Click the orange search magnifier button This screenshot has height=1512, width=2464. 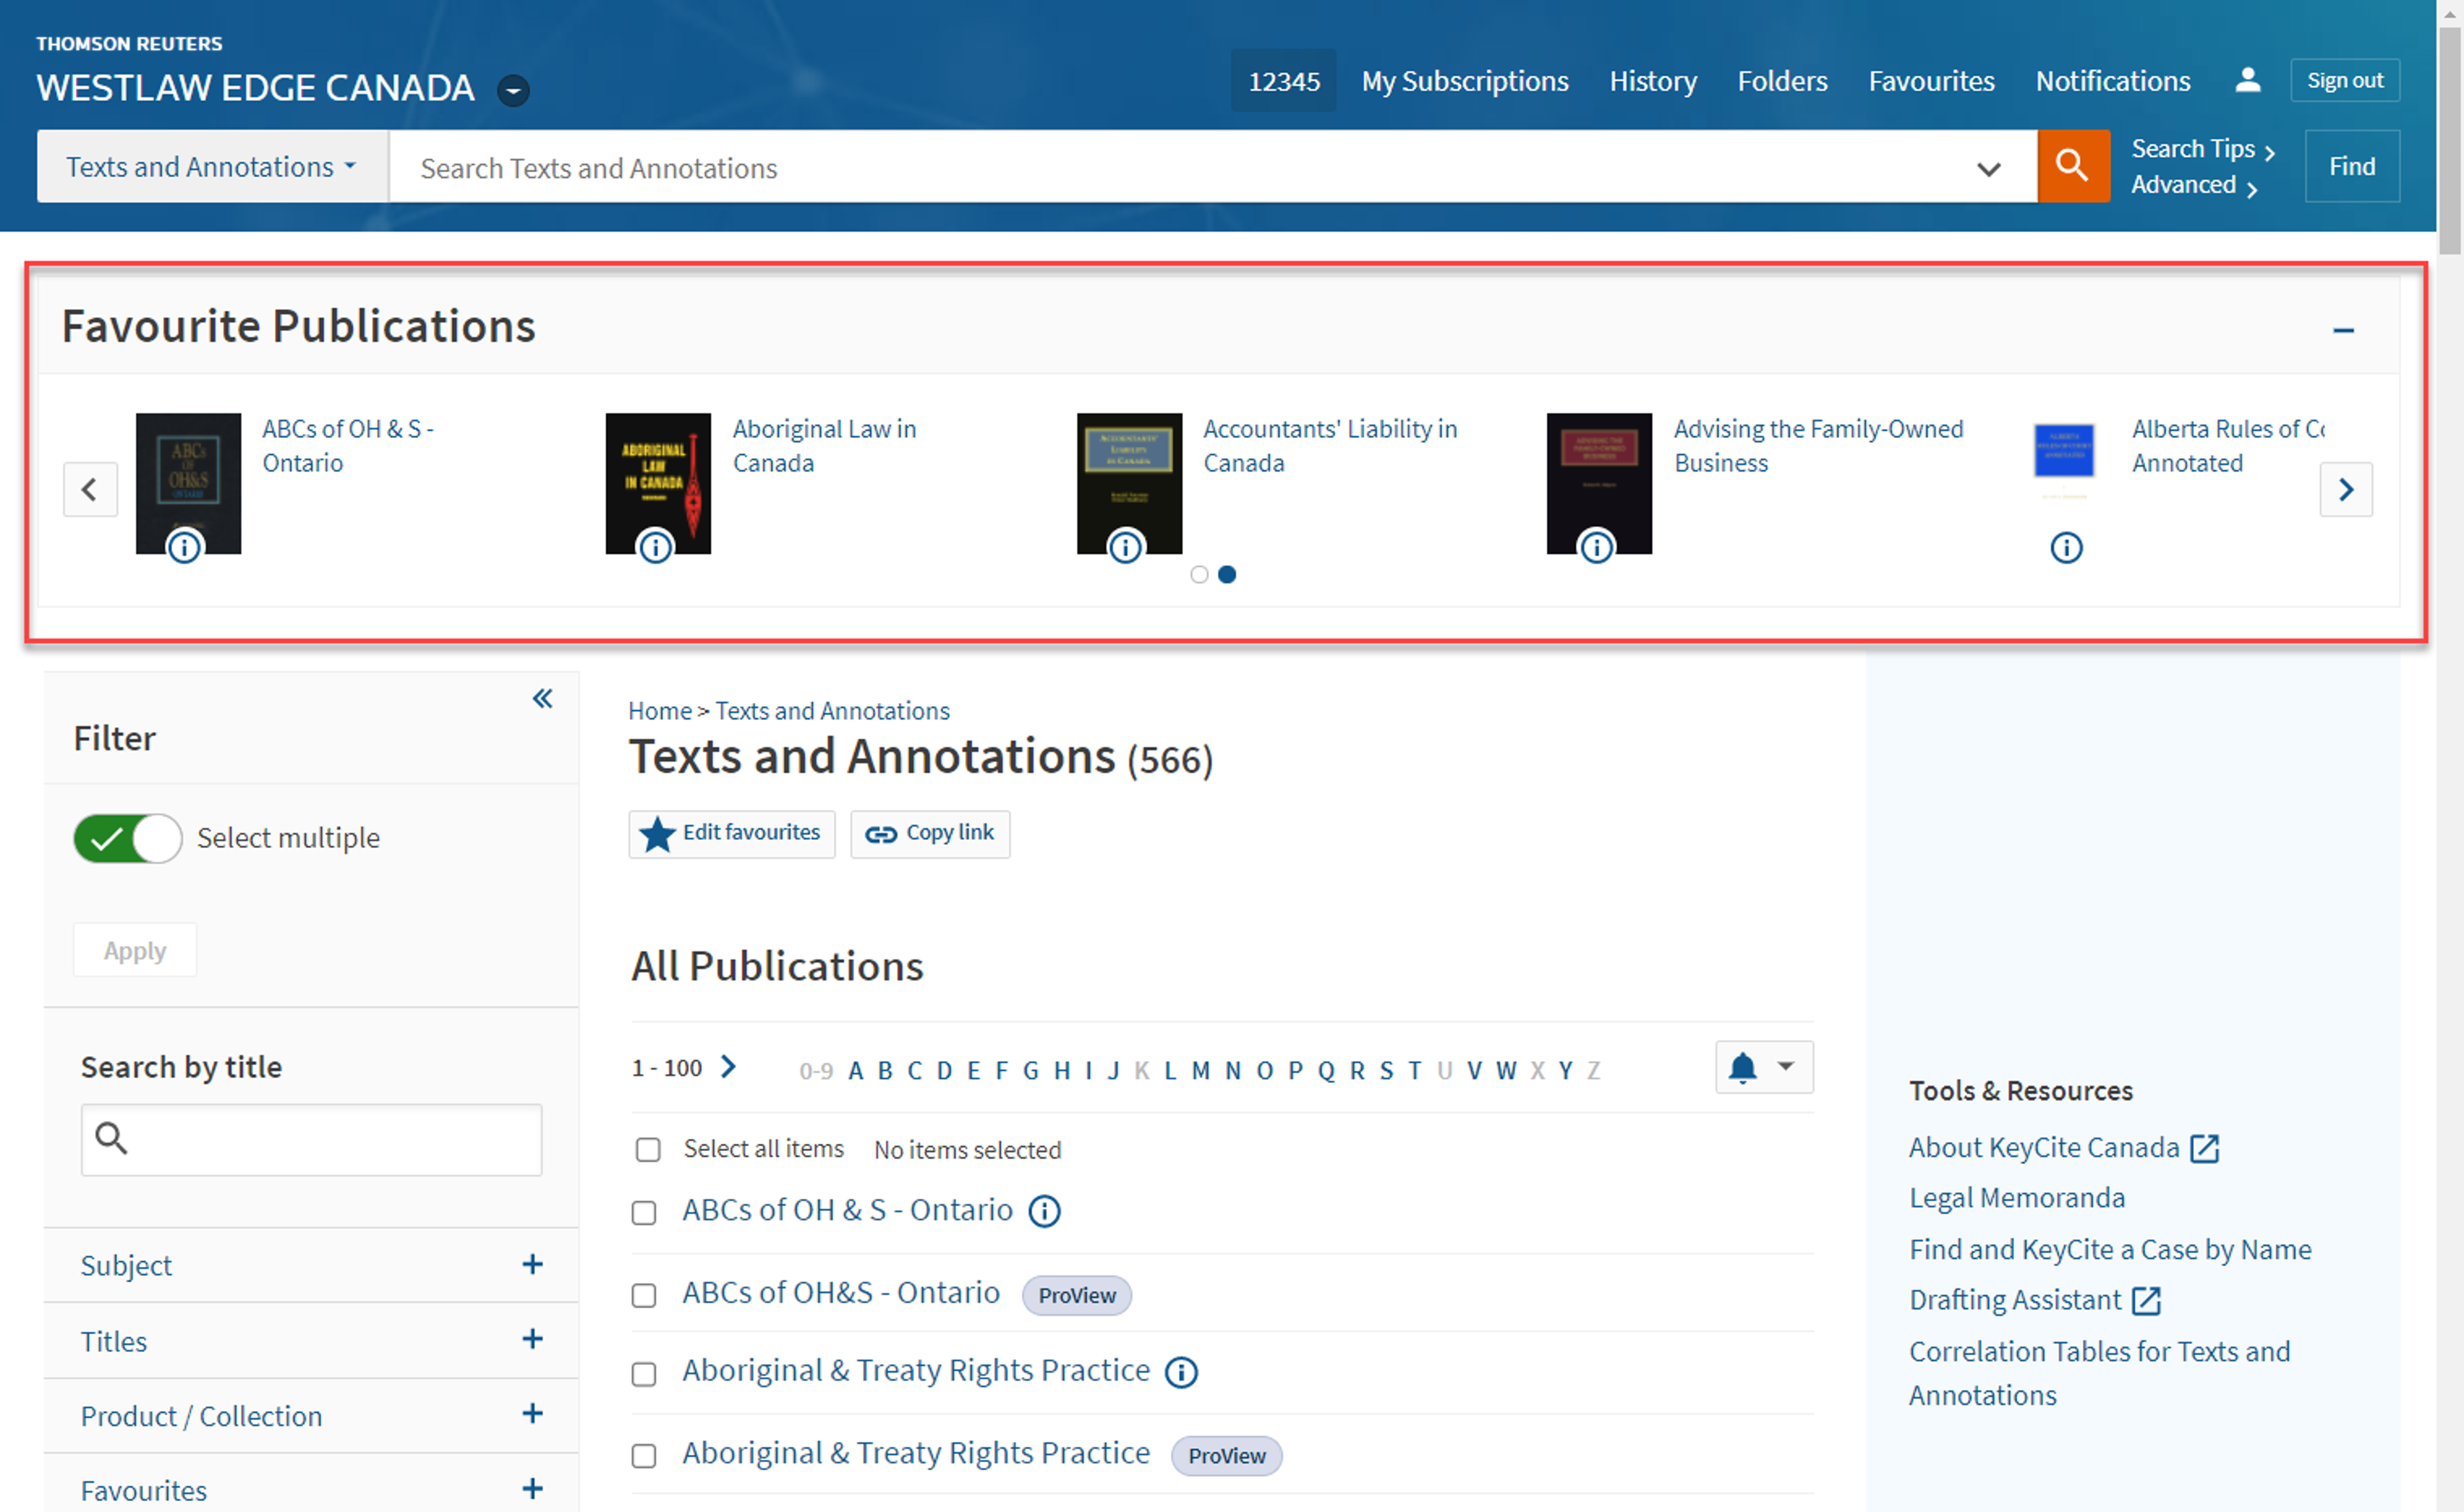tap(2073, 166)
